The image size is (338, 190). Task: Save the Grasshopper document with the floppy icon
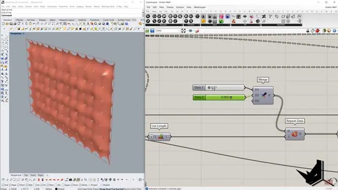pos(152,31)
